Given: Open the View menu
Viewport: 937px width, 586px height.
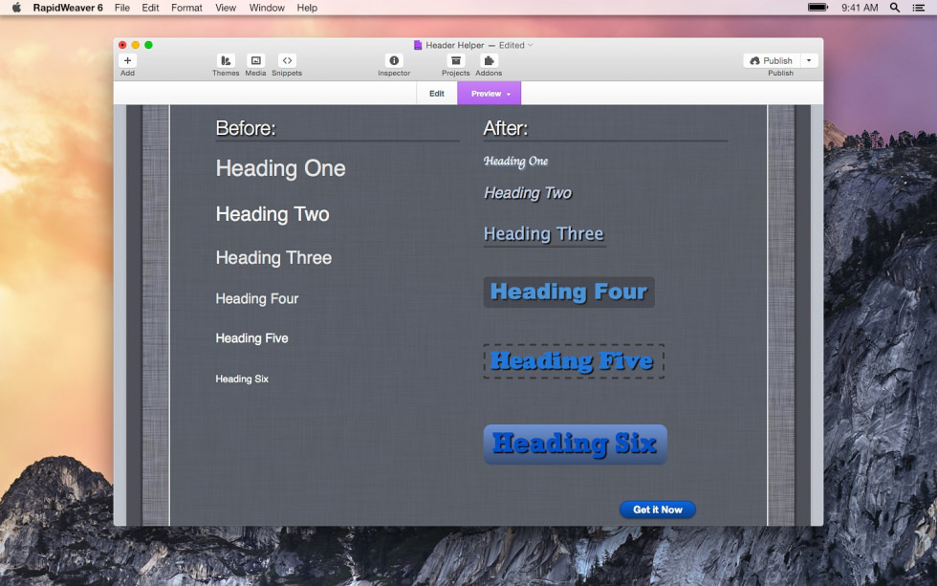Looking at the screenshot, I should (x=226, y=8).
